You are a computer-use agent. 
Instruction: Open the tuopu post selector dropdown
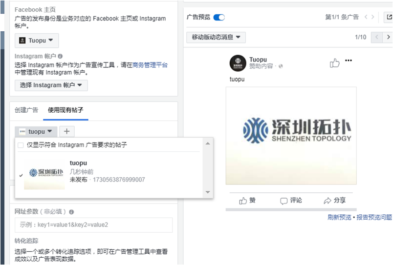point(36,132)
